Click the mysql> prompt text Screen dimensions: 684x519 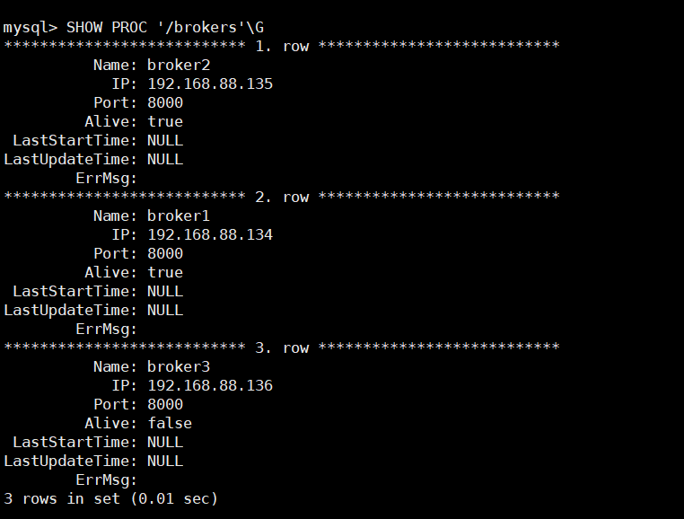coord(31,28)
